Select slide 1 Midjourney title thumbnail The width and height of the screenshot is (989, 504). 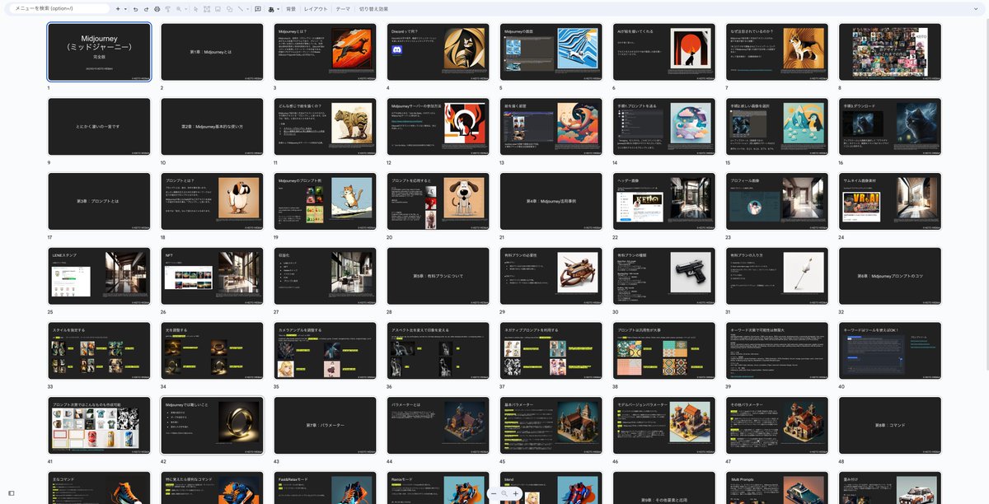(99, 51)
